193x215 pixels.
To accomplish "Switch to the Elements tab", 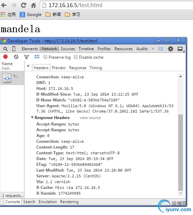I will [30, 49].
